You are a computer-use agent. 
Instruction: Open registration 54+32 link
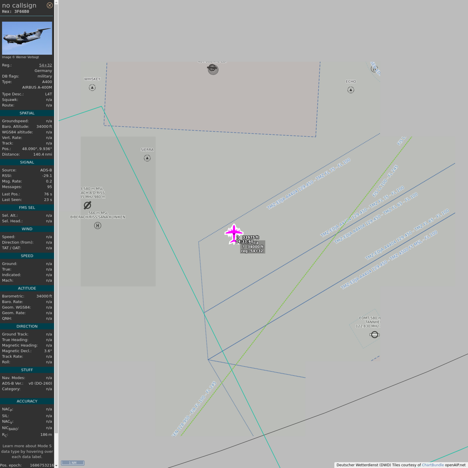coord(45,65)
